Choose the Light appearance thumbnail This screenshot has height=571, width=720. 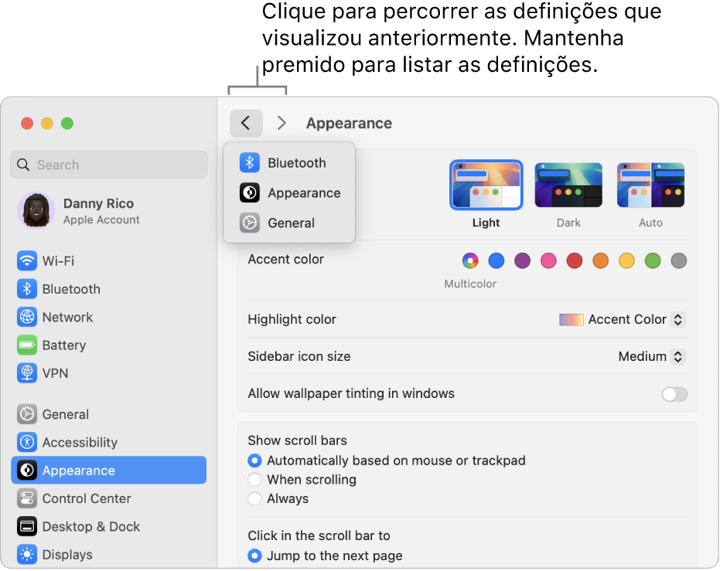point(486,185)
